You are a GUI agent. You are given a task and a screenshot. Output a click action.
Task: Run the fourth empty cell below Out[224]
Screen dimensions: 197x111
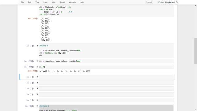[x=37, y=94]
